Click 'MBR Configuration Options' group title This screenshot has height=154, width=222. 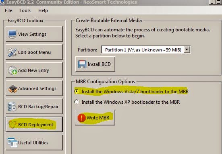coord(105,82)
